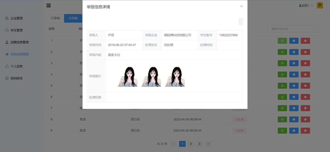
Task: Click the middle report image thumbnail
Action: point(151,76)
